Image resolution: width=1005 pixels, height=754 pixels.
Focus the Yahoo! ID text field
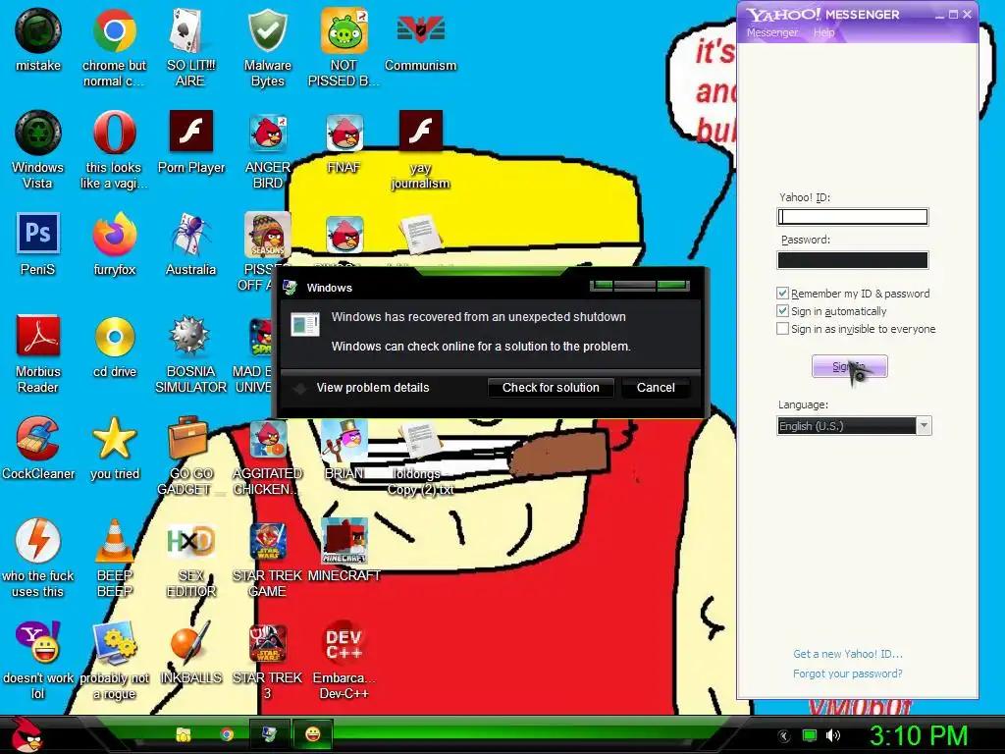point(853,217)
